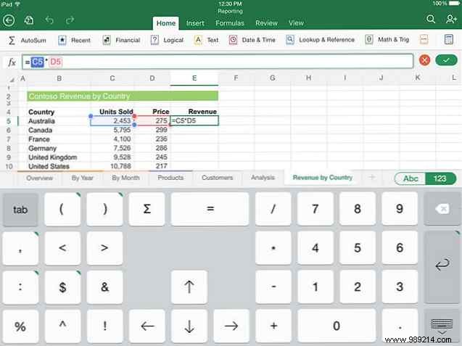Screen dimensions: 462x346
Task: Select row 7 header
Action: (x=9, y=139)
